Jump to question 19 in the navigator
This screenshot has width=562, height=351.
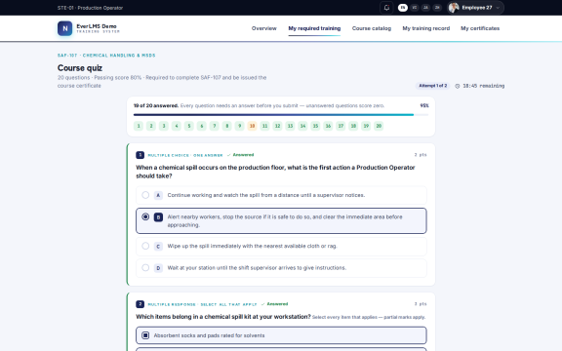point(366,126)
